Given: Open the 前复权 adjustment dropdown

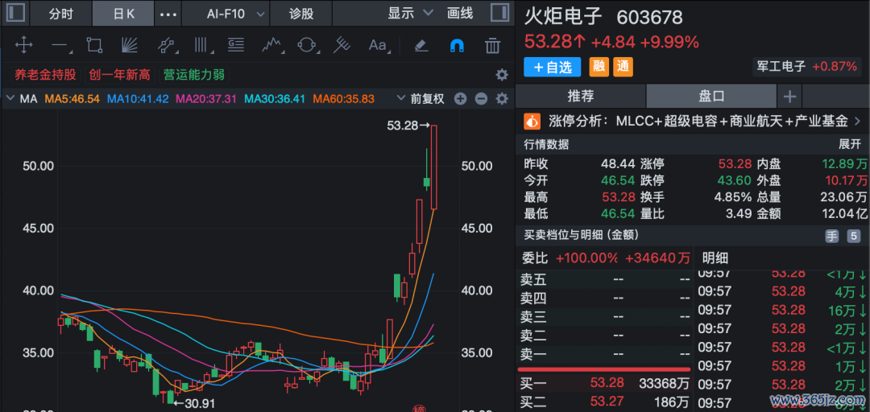Looking at the screenshot, I should [x=421, y=99].
